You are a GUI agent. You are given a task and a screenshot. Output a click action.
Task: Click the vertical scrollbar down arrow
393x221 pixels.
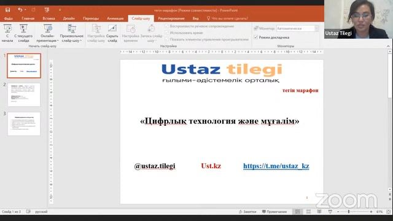click(390, 190)
